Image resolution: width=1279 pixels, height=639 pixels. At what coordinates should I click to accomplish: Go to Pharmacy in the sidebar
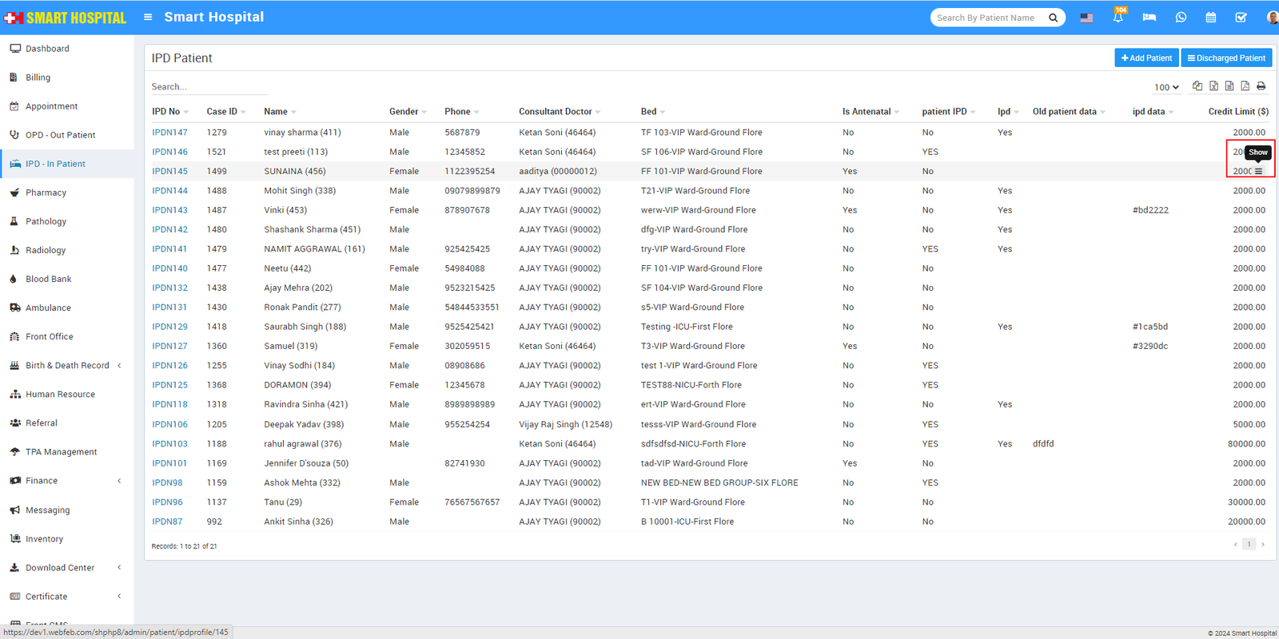coord(46,192)
